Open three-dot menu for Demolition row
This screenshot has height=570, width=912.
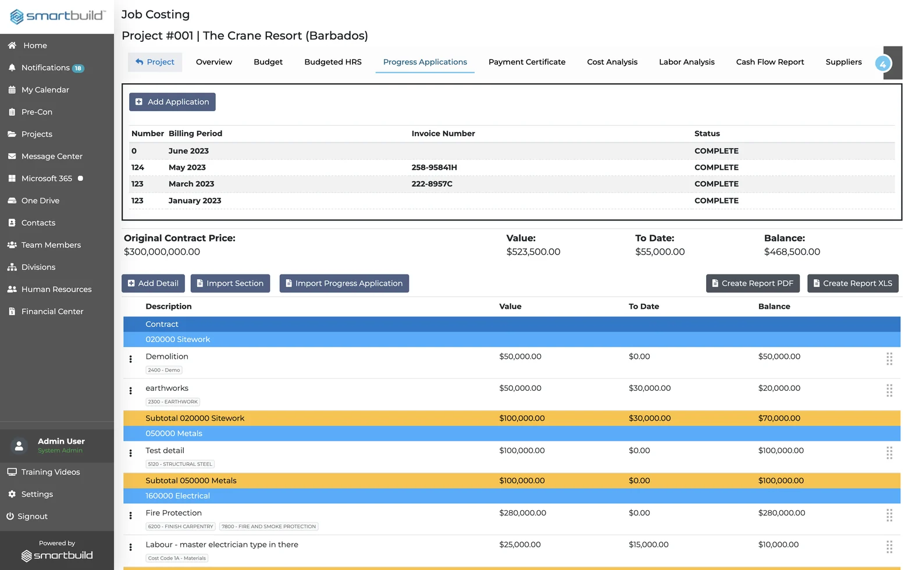(130, 359)
